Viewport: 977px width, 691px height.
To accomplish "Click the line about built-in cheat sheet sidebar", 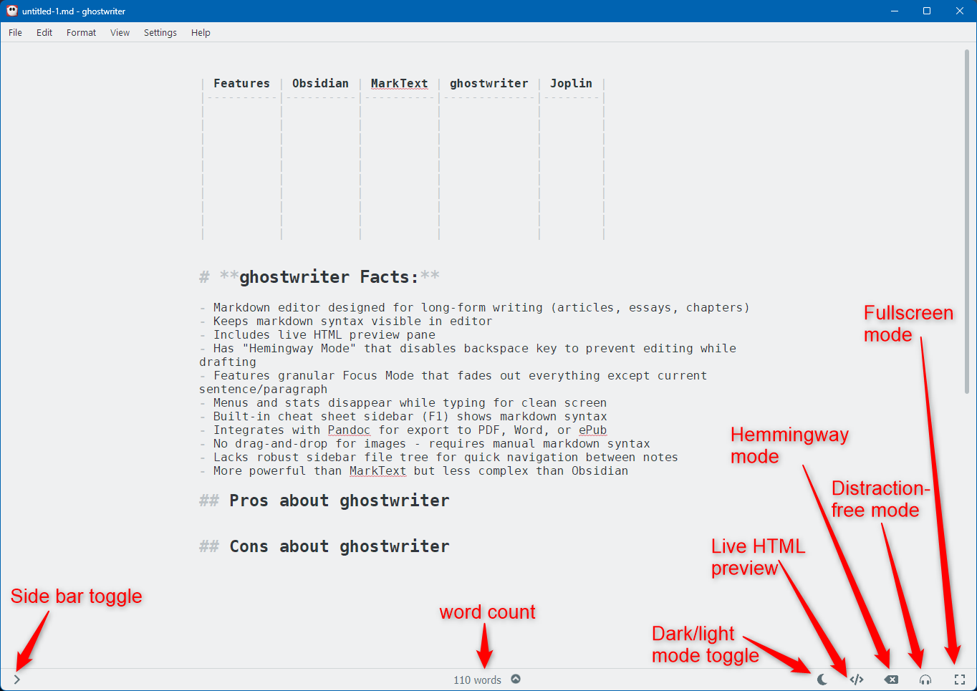I will (410, 416).
